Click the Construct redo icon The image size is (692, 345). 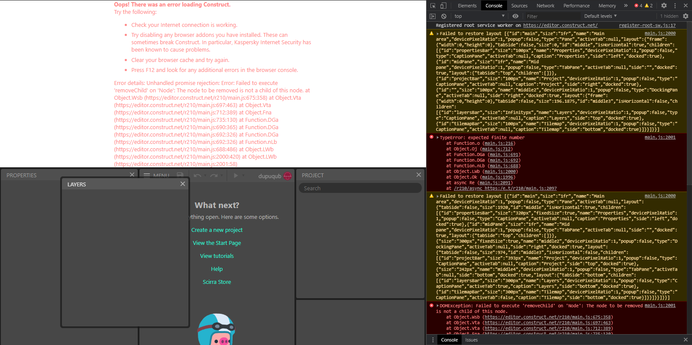tap(213, 176)
